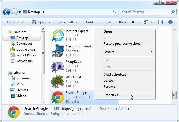The height and width of the screenshot is (122, 179).
Task: Choose Print in the context menu
Action: [x=124, y=38]
